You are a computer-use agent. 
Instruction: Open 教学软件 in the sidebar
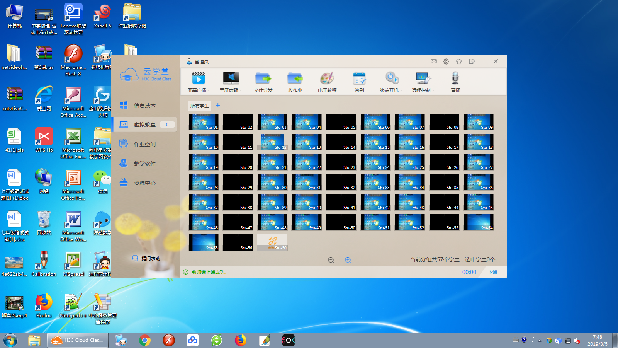click(145, 163)
